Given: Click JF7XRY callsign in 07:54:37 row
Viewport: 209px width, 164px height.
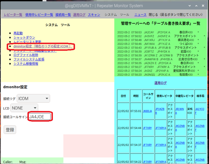Looking at the screenshot, I should (x=147, y=145).
